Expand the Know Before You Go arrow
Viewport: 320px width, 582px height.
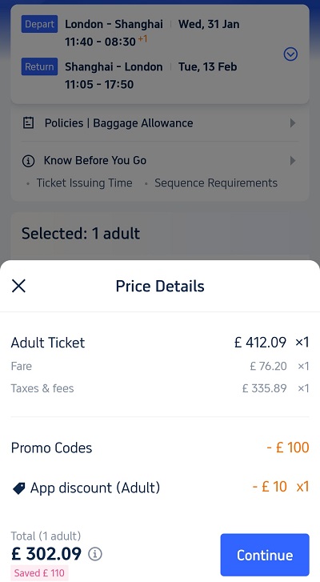(x=293, y=161)
